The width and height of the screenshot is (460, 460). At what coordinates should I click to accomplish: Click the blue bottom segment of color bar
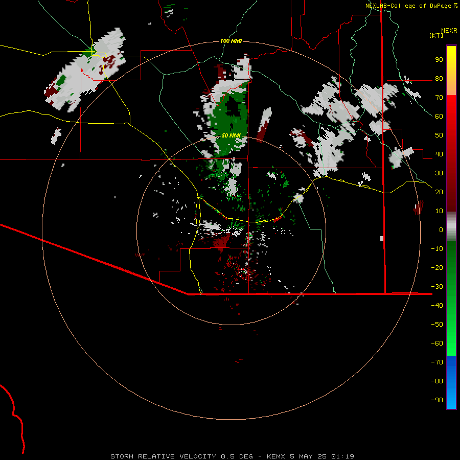pyautogui.click(x=451, y=382)
